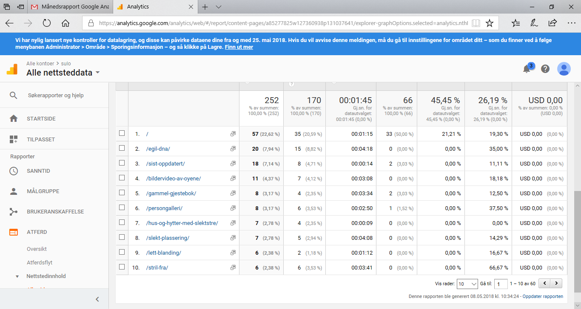Tick the checkbox for /bildervideo-av-oyene/

[122, 178]
